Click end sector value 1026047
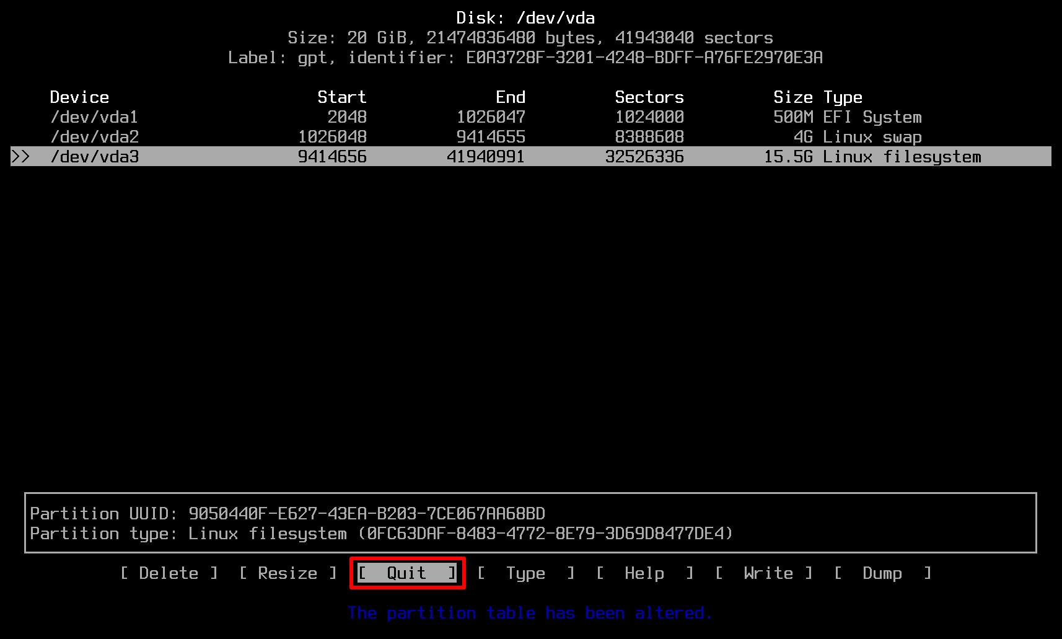 491,117
